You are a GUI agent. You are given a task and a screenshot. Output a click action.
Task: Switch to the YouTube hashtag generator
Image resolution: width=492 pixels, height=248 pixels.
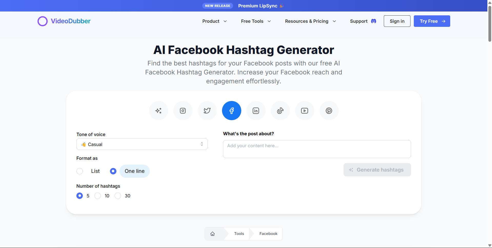coord(305,111)
